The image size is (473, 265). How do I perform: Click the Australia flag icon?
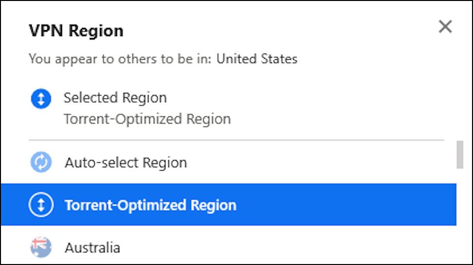[41, 247]
